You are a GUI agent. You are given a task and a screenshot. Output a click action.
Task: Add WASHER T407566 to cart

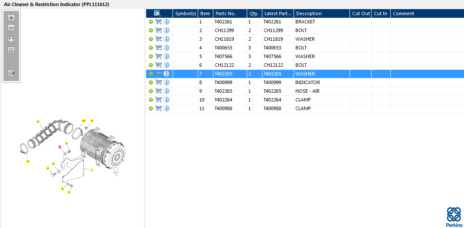pyautogui.click(x=159, y=56)
